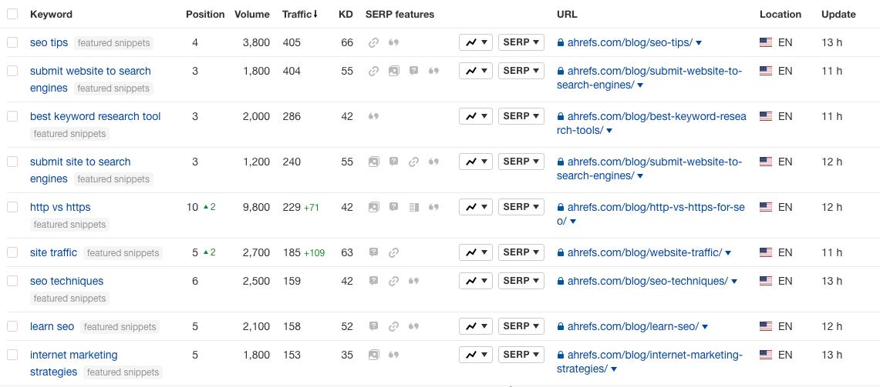
Task: Open the SERP dropdown for 'site traffic'
Action: [521, 252]
